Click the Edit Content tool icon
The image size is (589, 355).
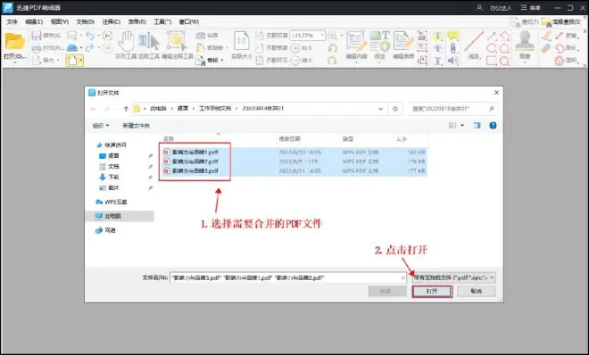click(x=356, y=41)
